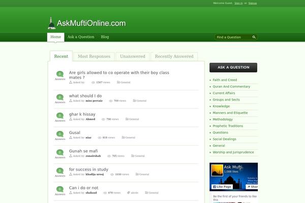Click answer bubble for 'Can i do or not'

click(60, 189)
